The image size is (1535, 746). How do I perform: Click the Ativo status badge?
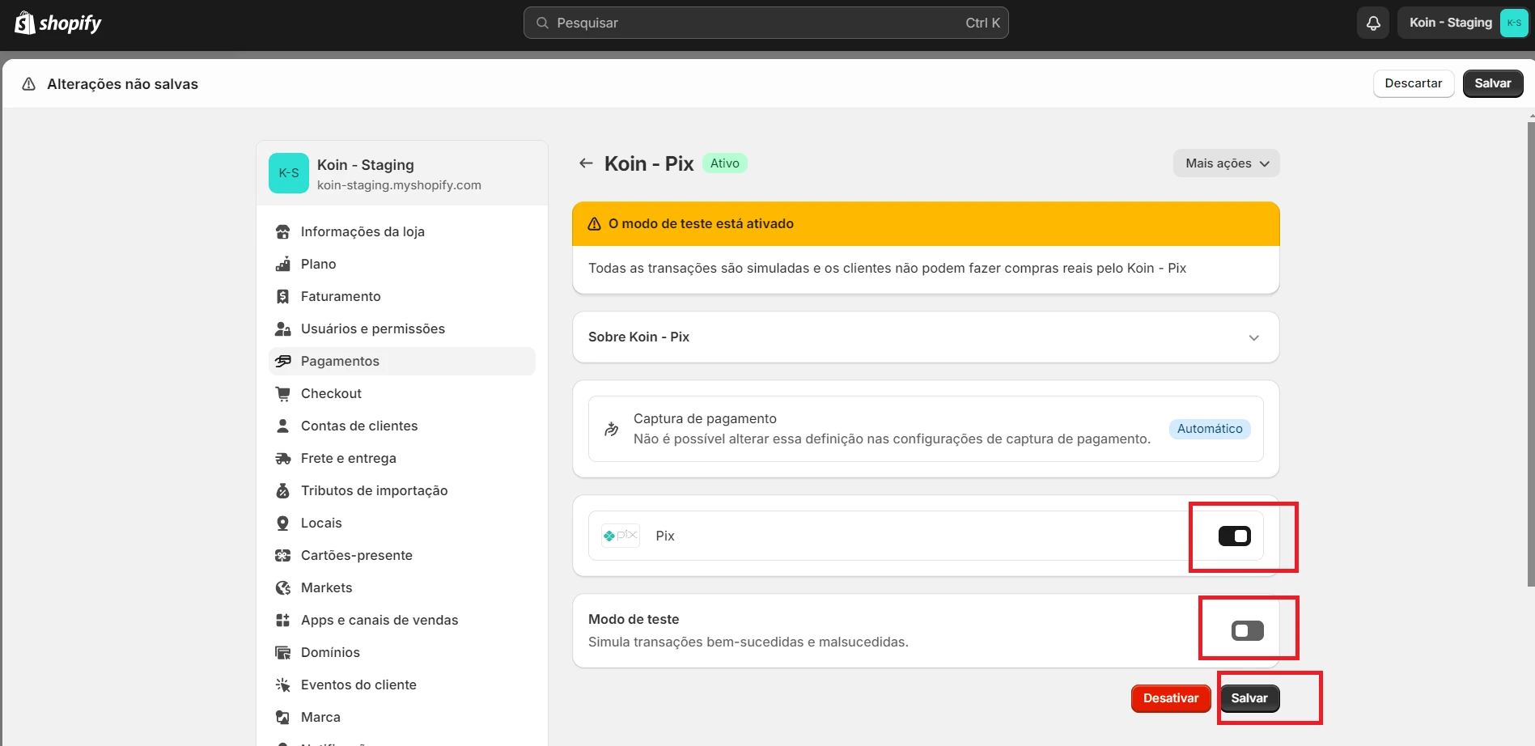(x=725, y=163)
